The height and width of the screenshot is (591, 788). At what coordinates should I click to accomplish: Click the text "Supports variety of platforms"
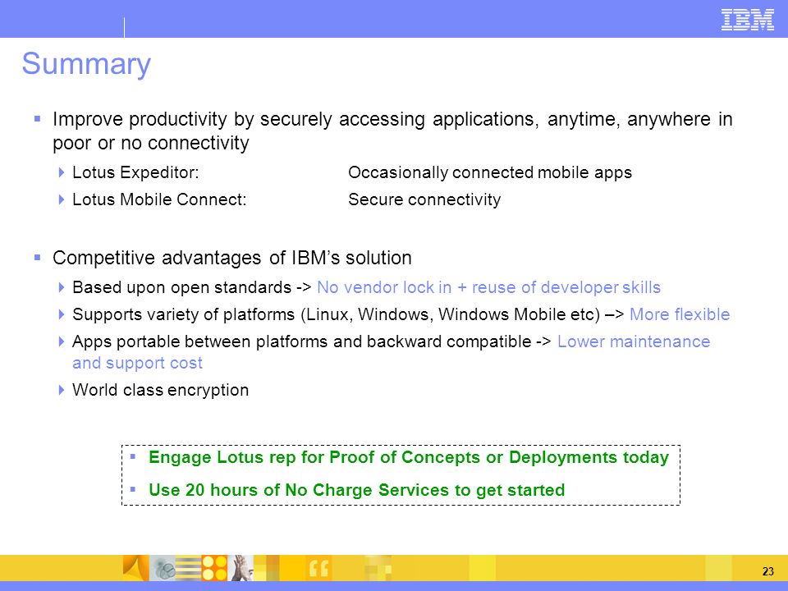[x=183, y=314]
